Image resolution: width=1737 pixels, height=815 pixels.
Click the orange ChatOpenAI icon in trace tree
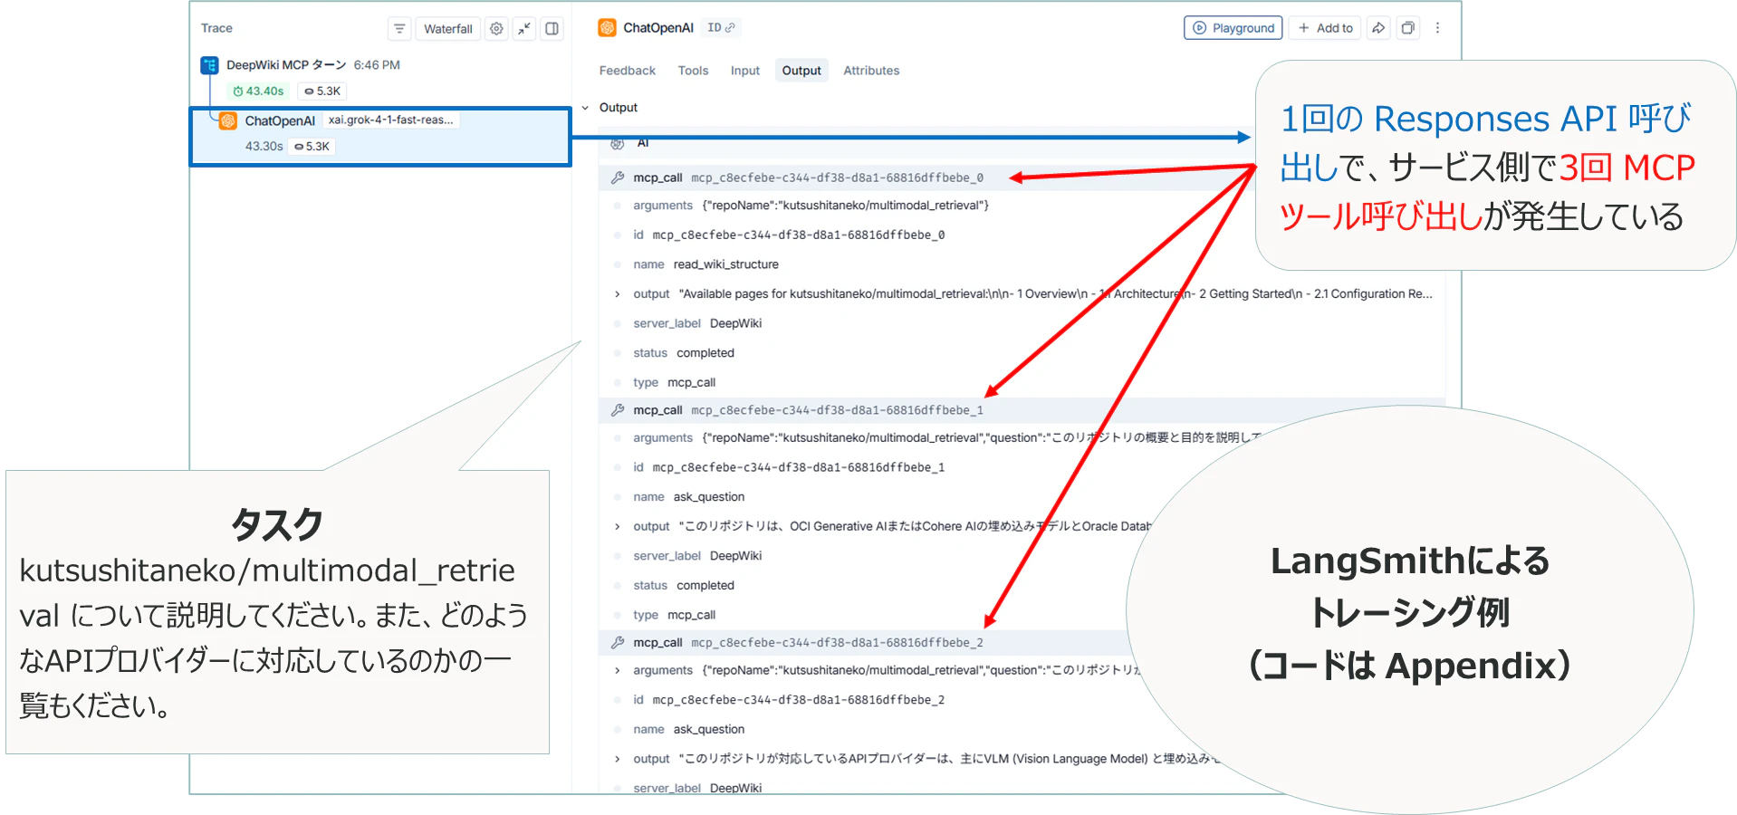pyautogui.click(x=228, y=120)
